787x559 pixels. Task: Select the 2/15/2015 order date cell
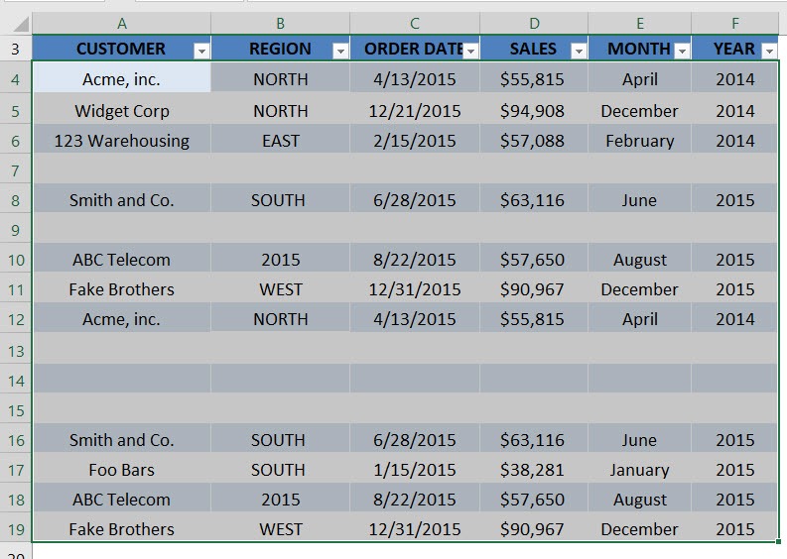point(415,141)
